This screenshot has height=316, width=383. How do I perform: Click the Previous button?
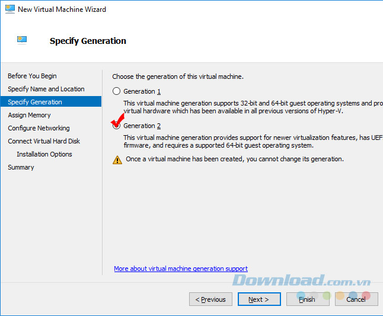pos(210,299)
